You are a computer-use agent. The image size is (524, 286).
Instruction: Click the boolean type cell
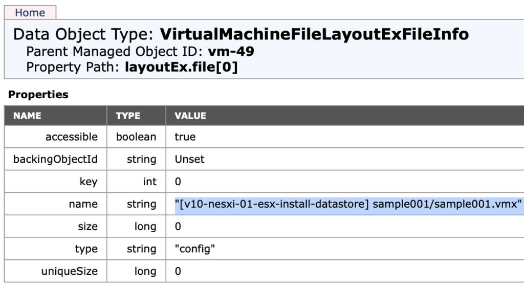pyautogui.click(x=136, y=137)
